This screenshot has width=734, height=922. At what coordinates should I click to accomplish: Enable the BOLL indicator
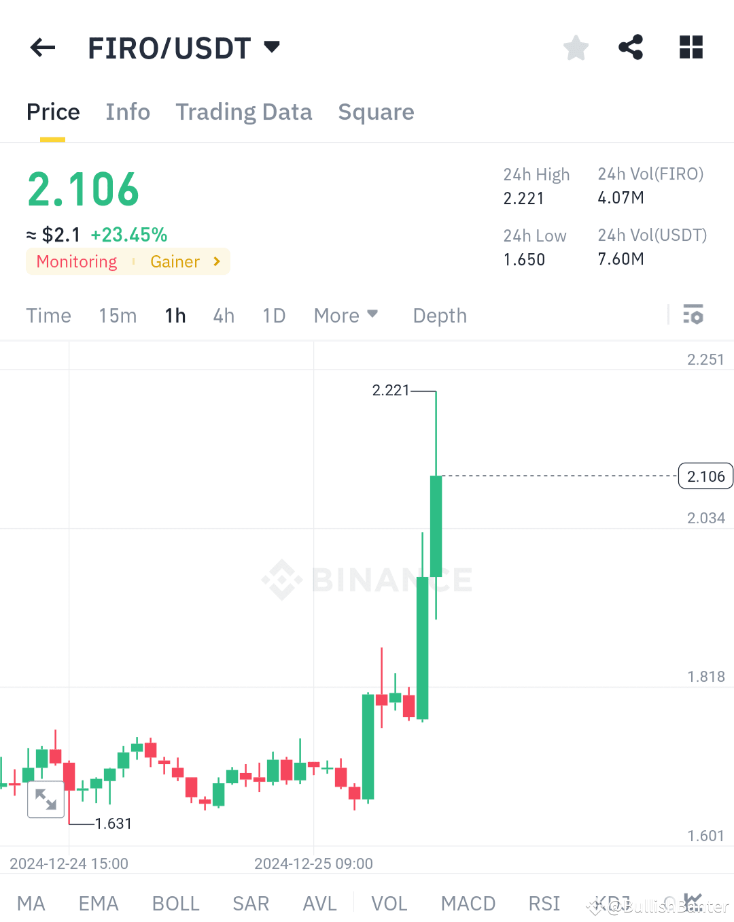pyautogui.click(x=175, y=903)
